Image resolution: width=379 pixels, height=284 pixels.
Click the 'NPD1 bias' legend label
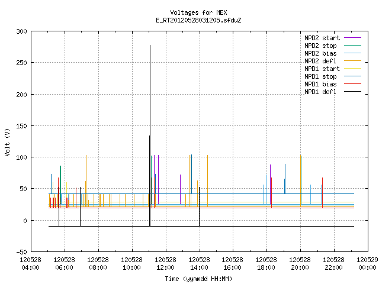pyautogui.click(x=320, y=84)
